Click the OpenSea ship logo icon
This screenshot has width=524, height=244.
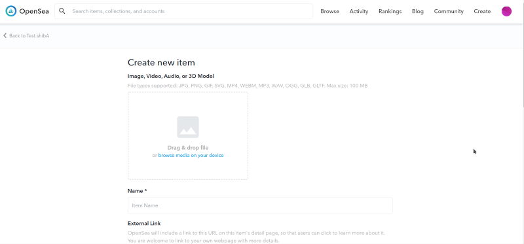[11, 11]
